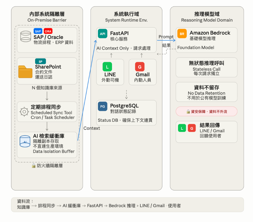
Task: Click the 結果 return label
Action: [x=166, y=45]
